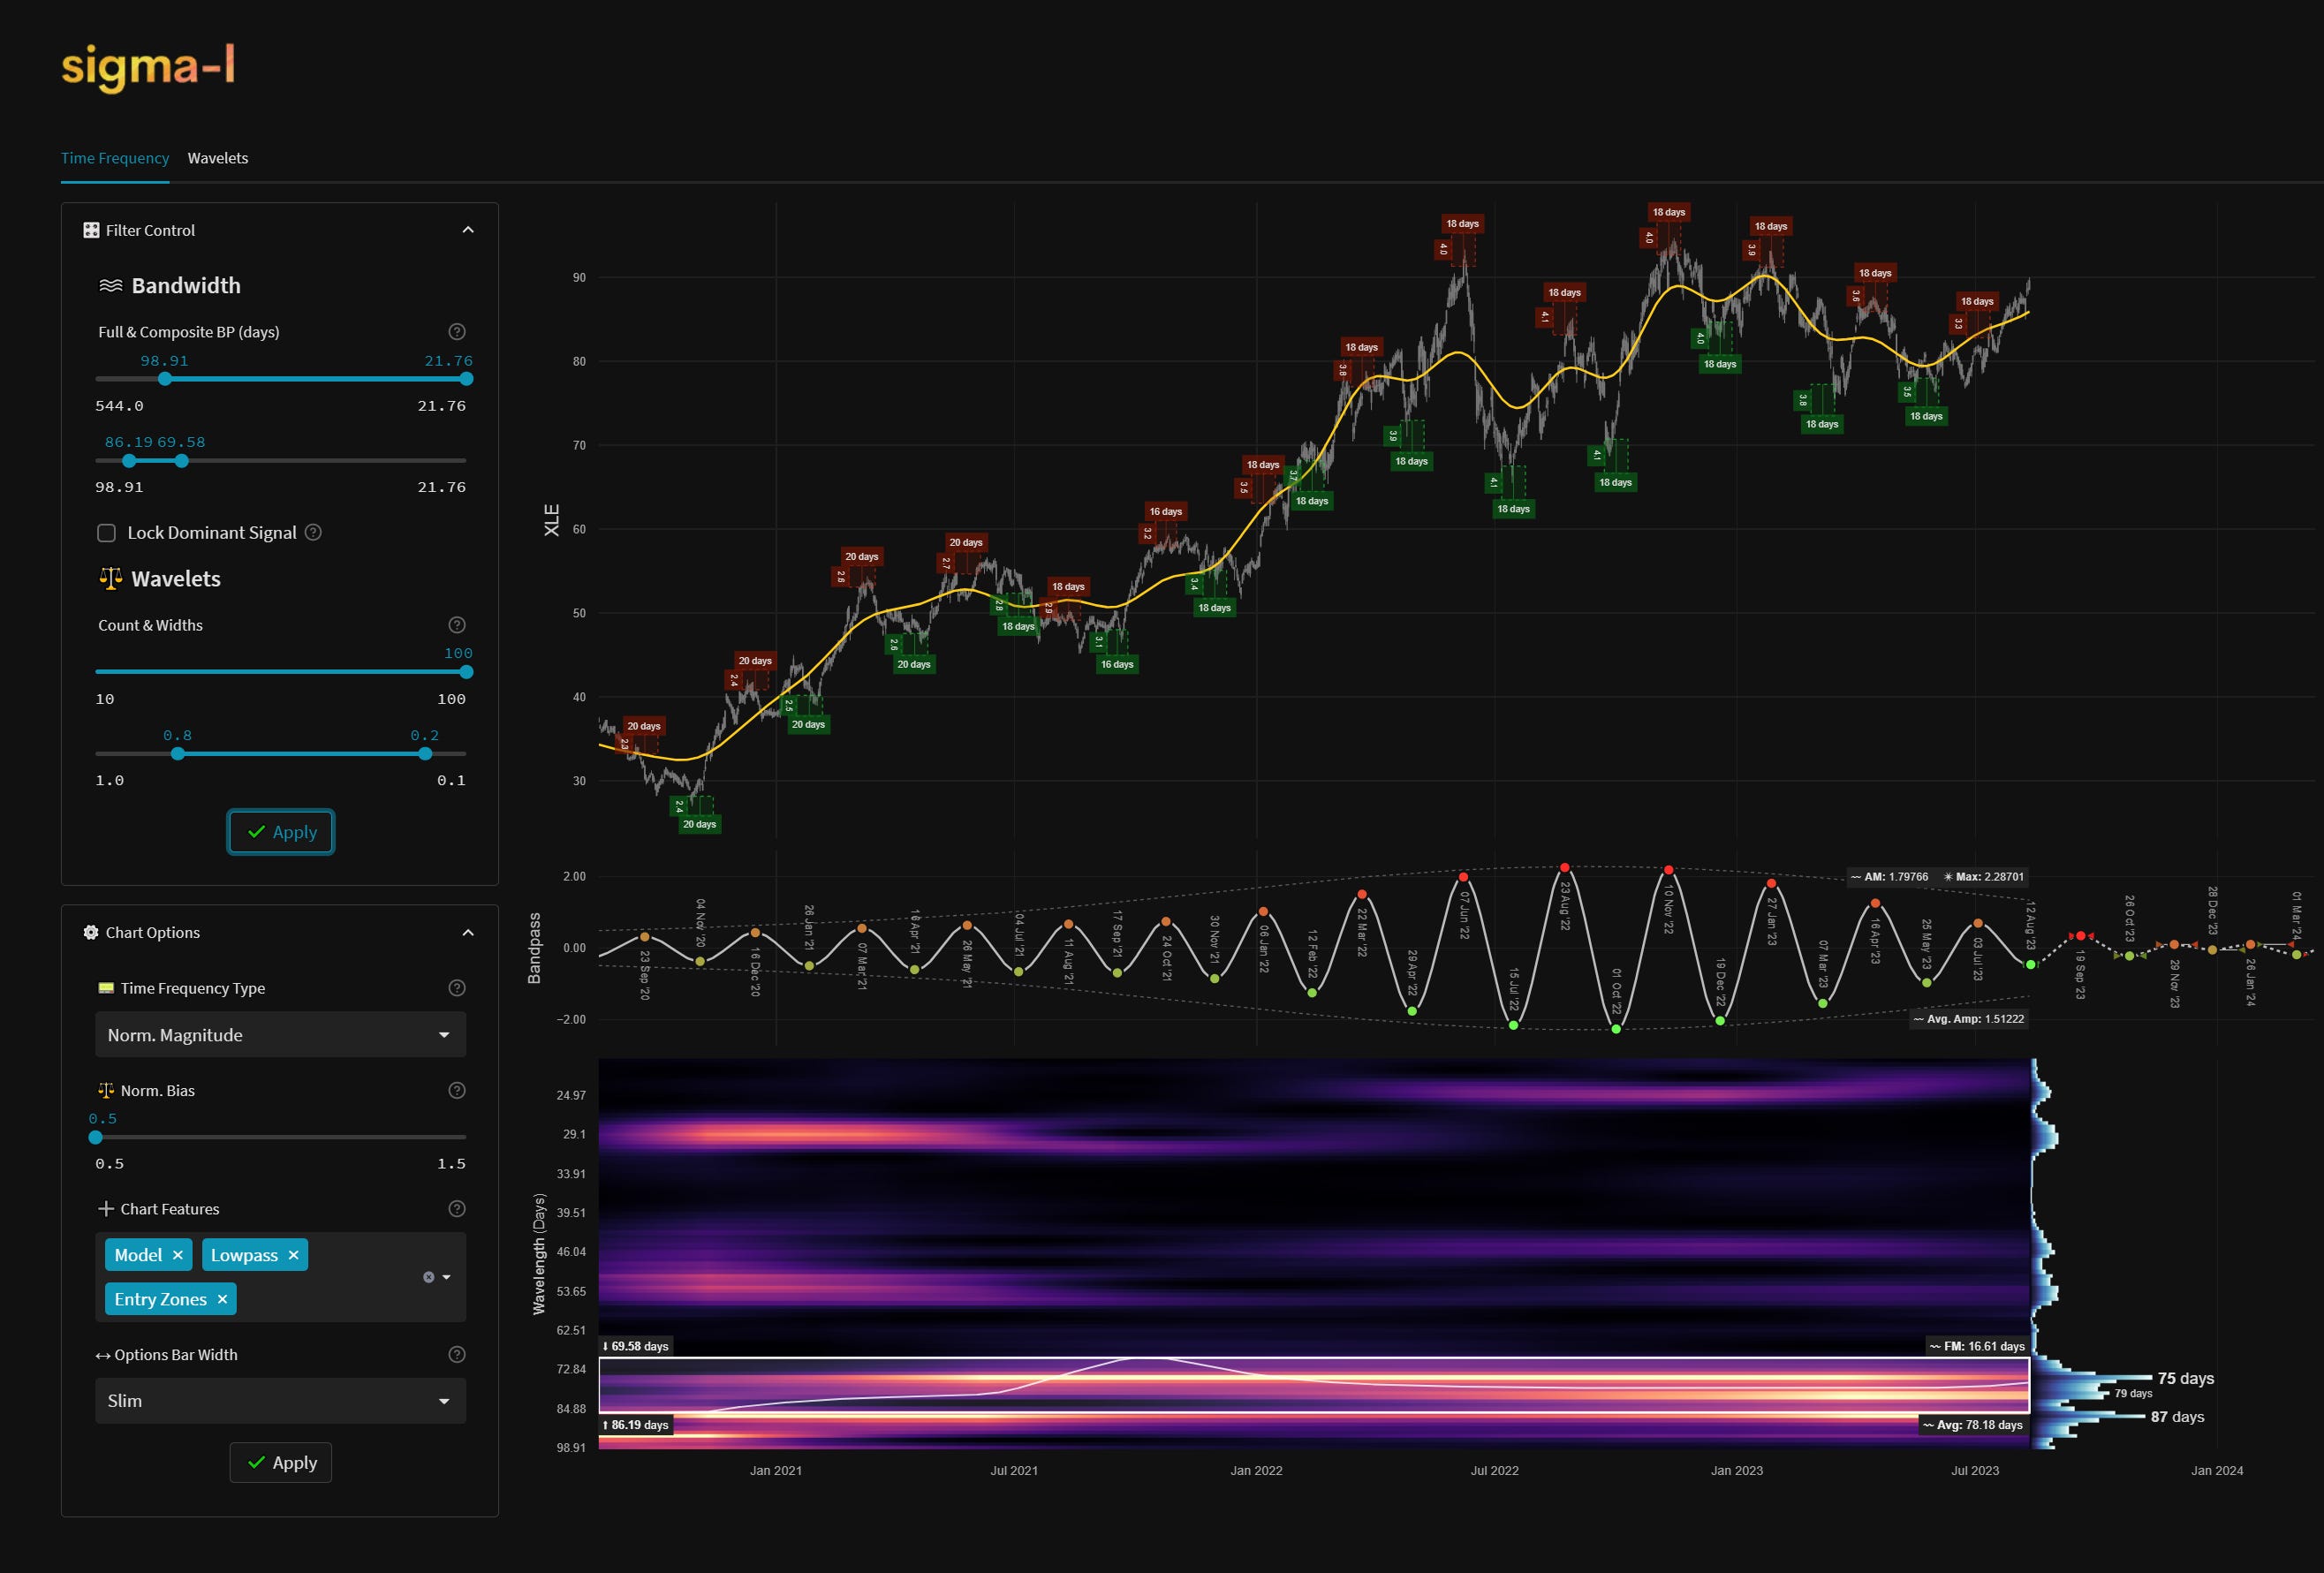2324x1573 pixels.
Task: Click help icon next to Chart Features
Action: click(457, 1209)
